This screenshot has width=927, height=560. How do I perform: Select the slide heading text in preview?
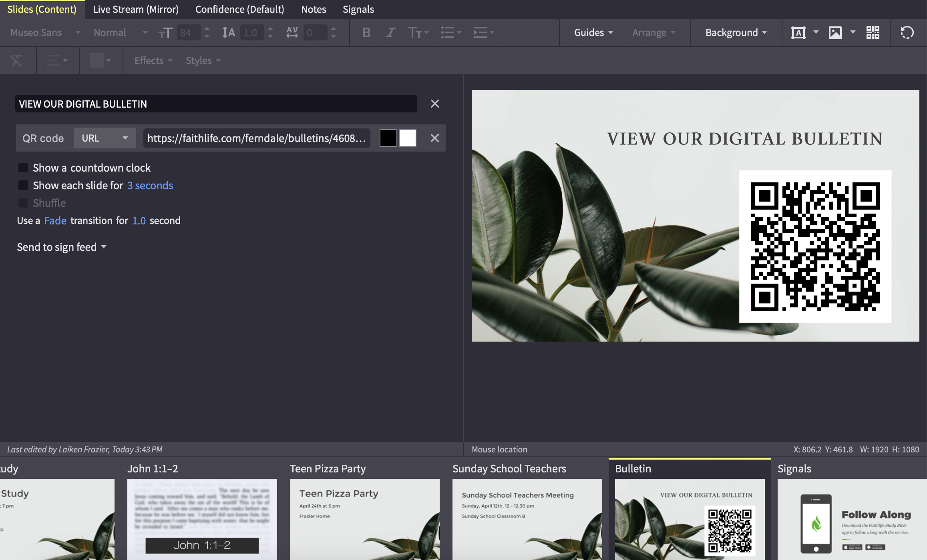[x=745, y=139]
